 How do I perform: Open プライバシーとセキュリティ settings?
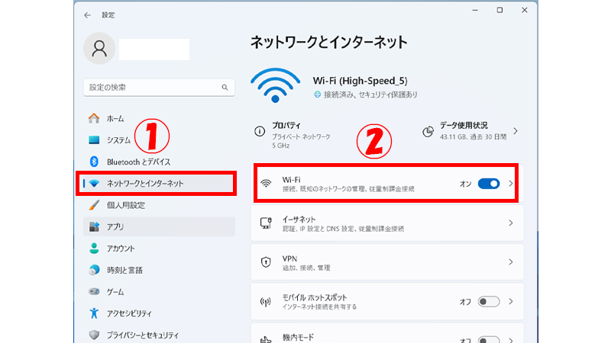tap(159, 335)
